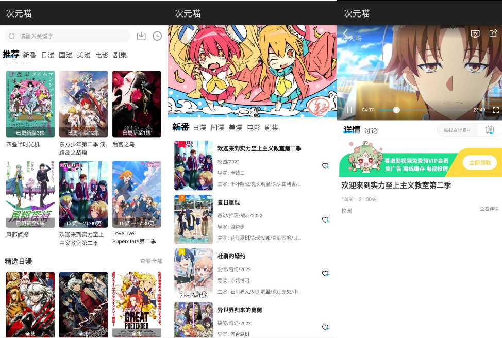Image resolution: width=502 pixels, height=338 pixels.
Task: Select 日漫 tab in ranking list screen
Action: click(199, 128)
